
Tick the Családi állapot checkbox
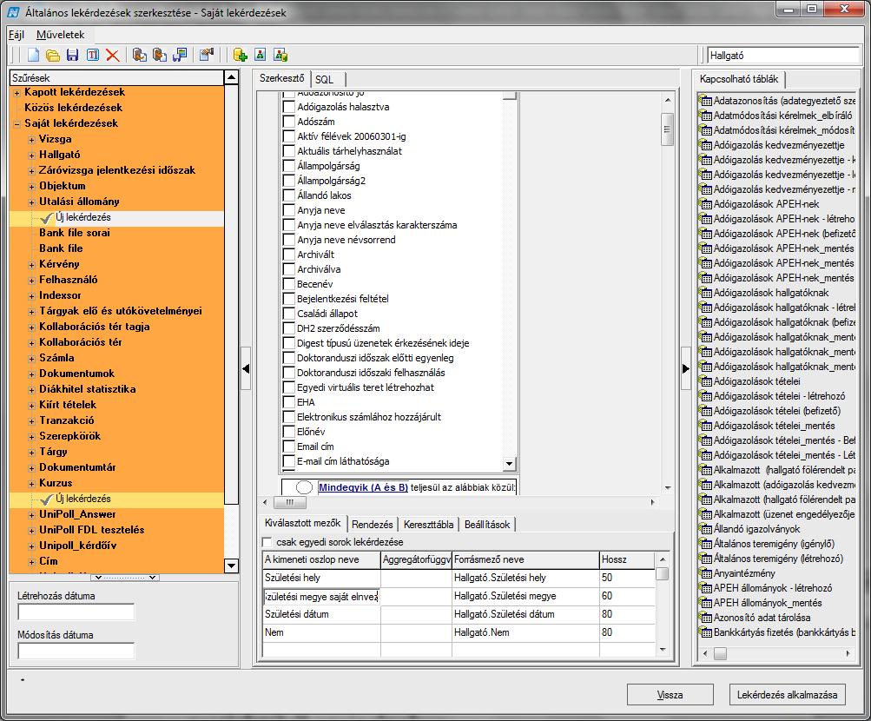point(289,314)
